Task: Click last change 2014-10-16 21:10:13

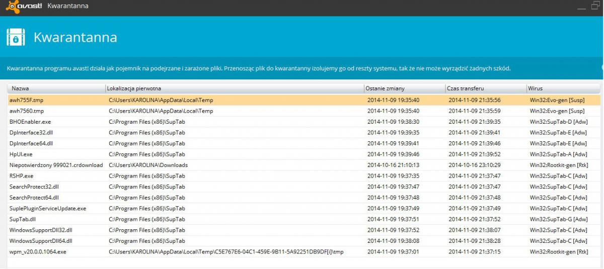Action: click(x=393, y=165)
